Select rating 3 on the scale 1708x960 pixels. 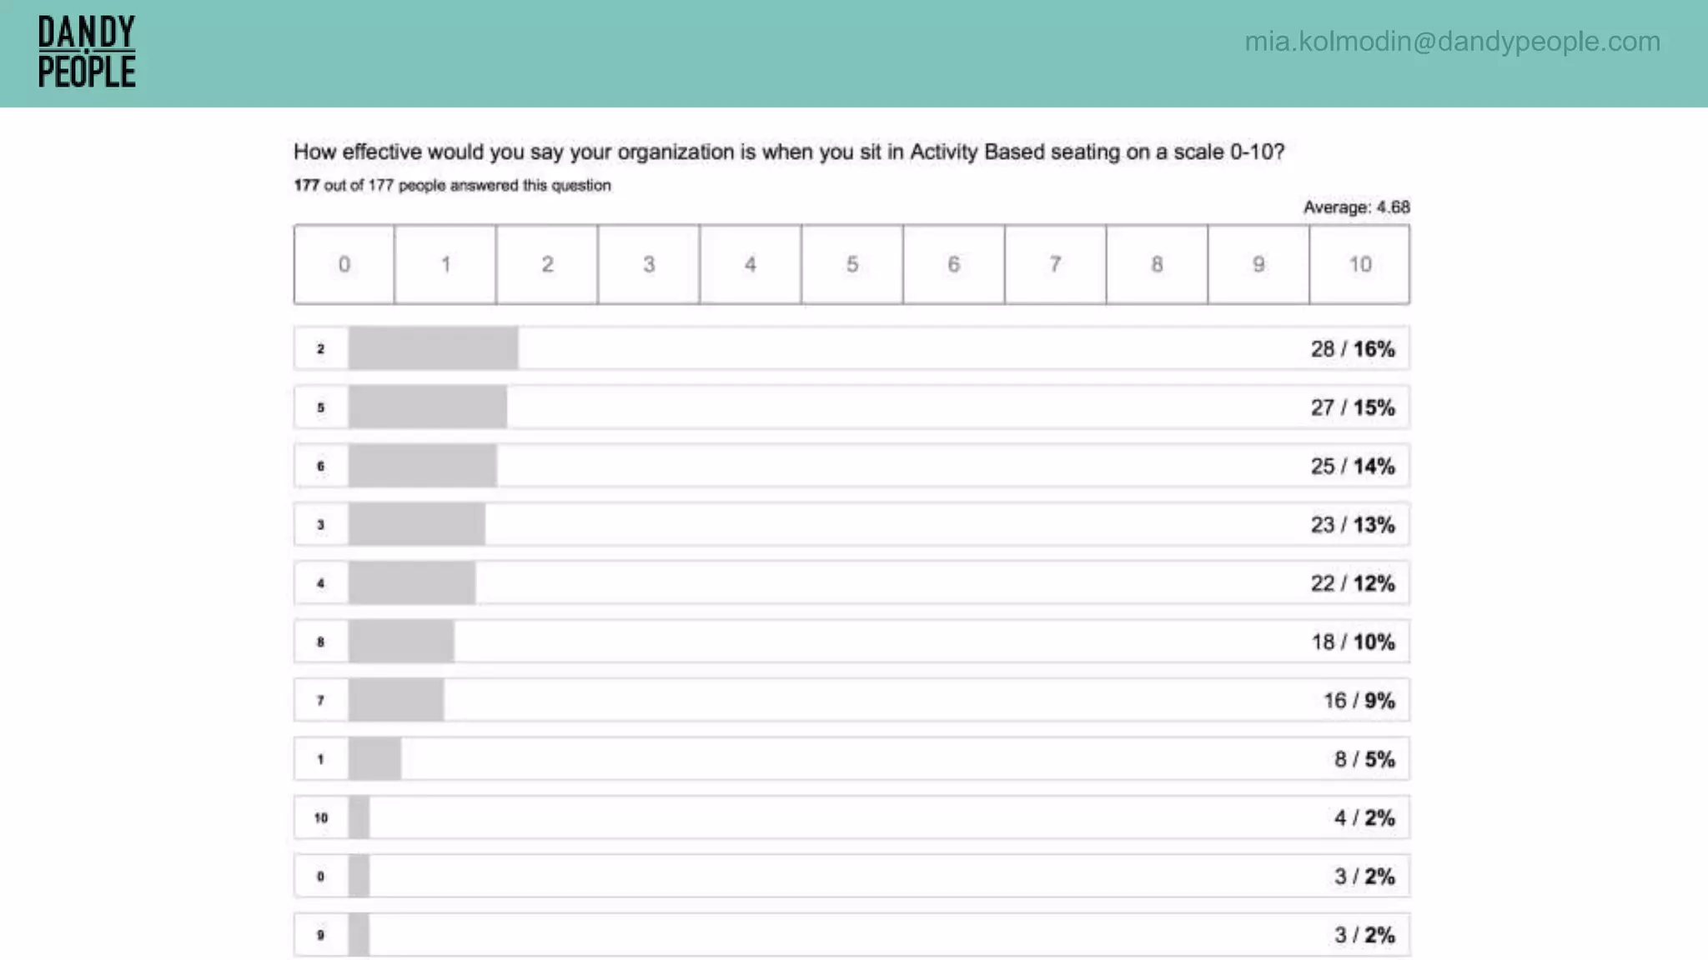coord(649,265)
